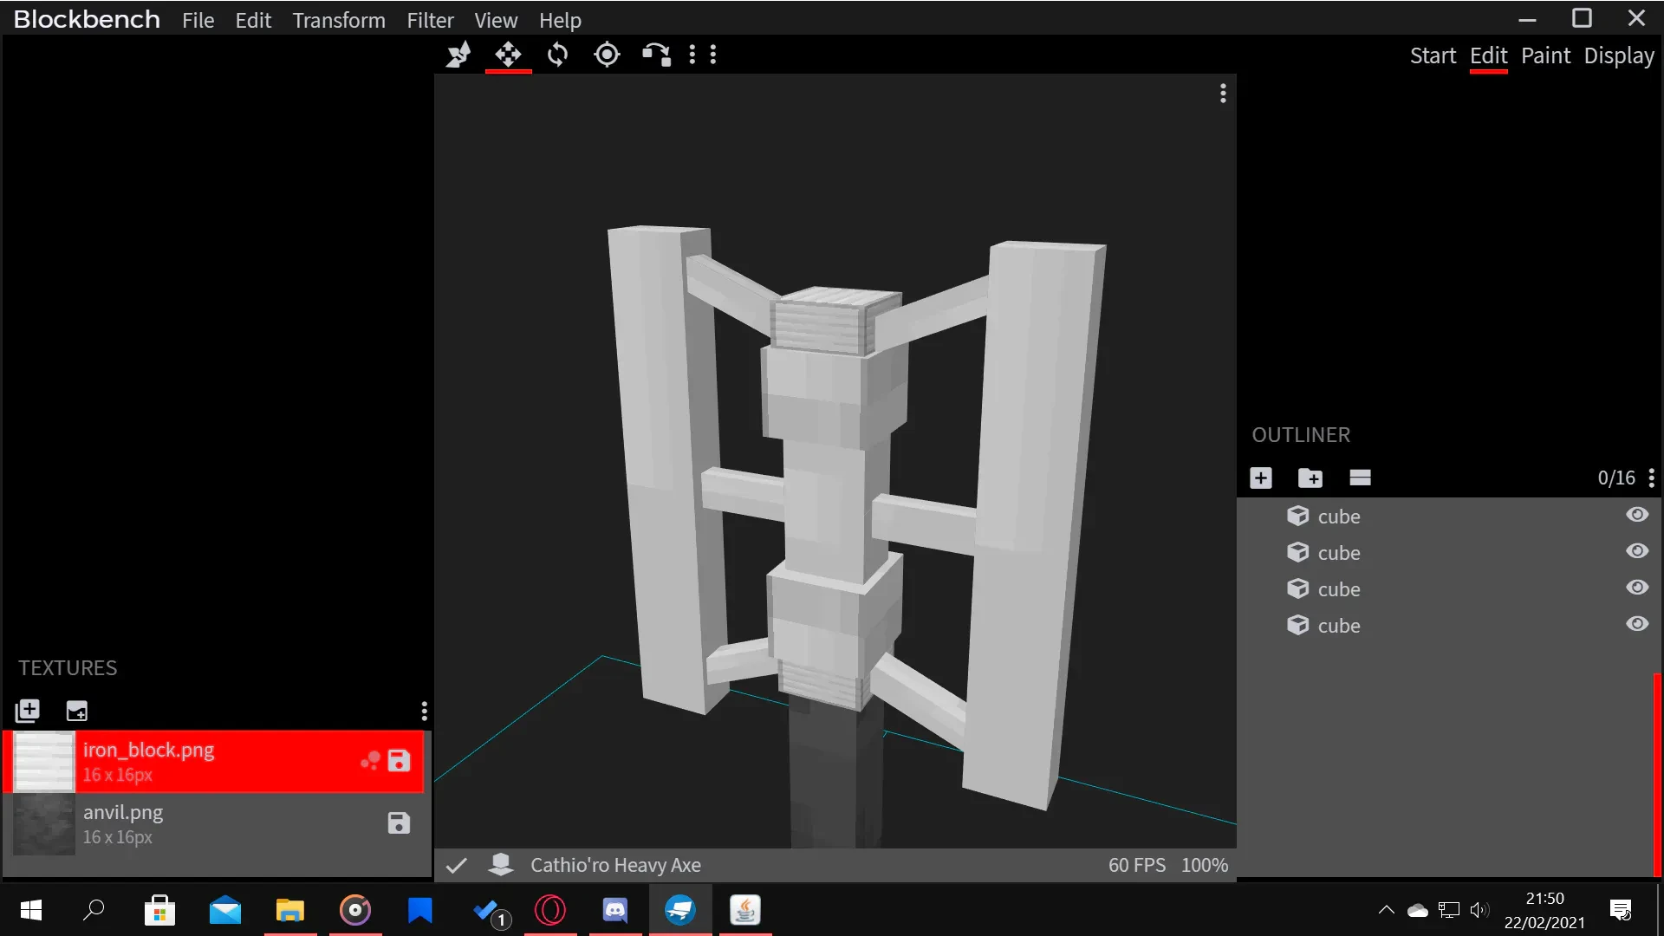Open the View menu

click(496, 20)
